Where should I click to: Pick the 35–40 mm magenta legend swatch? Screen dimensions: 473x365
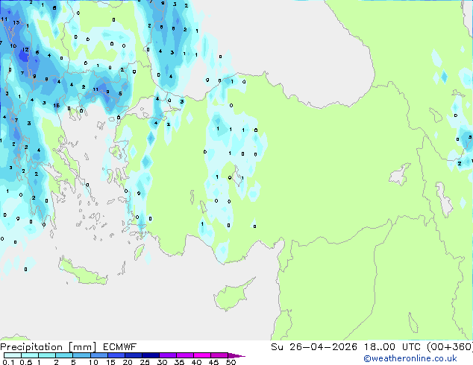point(185,355)
